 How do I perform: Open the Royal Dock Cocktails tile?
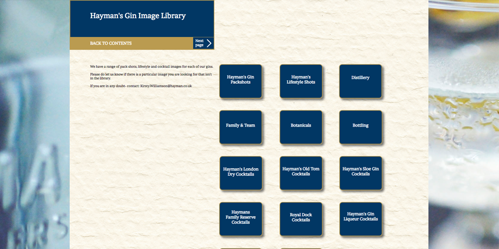pos(301,219)
